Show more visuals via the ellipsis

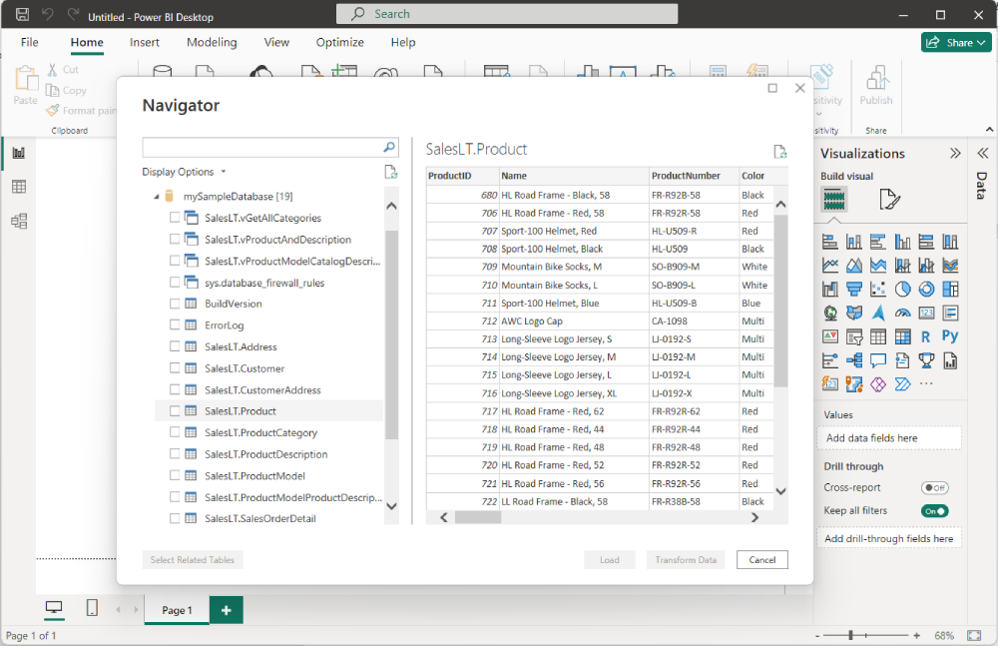coord(926,384)
